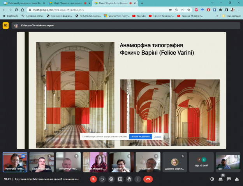Open a new browser tab
Screen dimensions: 243x186
pyautogui.click(x=142, y=3)
